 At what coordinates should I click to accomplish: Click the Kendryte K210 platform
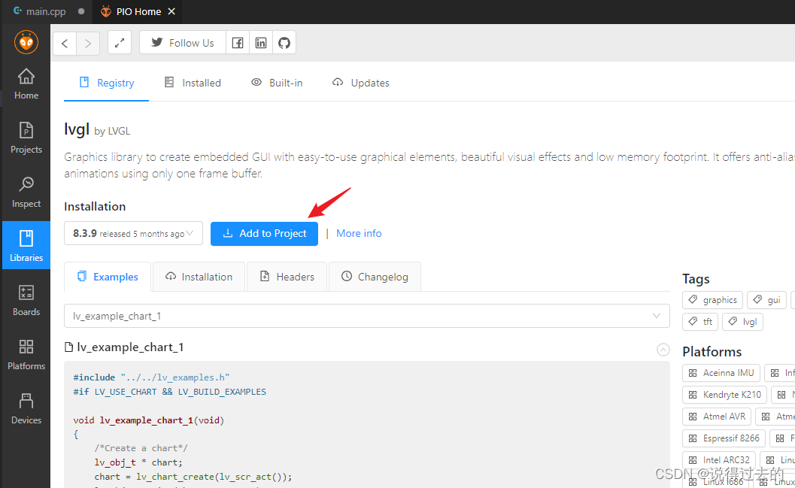coord(724,395)
